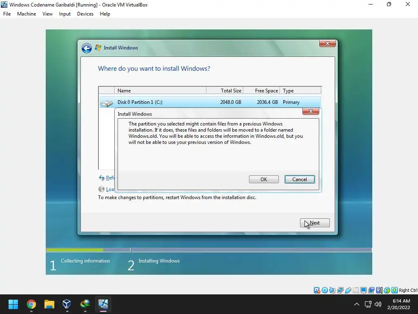Click Cancel in Install Windows dialog
418x314 pixels.
[300, 179]
